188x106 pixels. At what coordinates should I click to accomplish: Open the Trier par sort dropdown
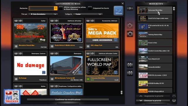click(43, 14)
